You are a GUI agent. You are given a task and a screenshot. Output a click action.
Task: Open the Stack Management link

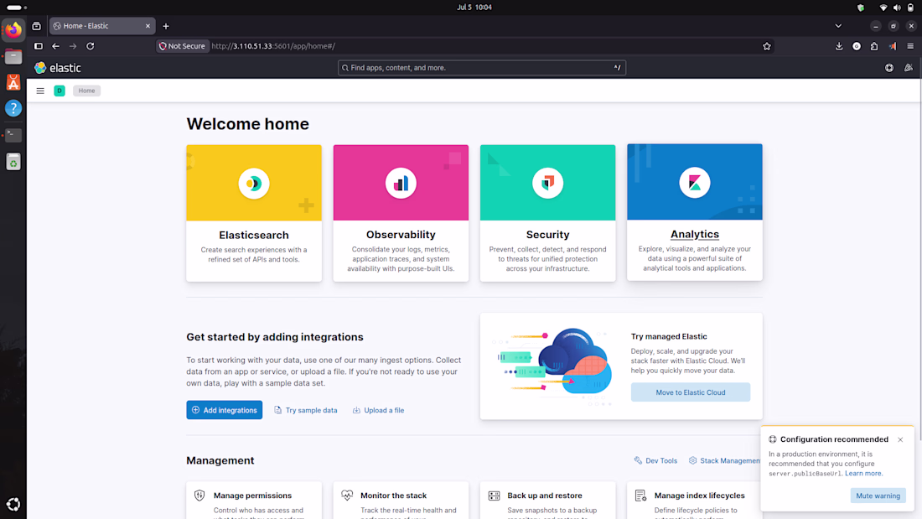tap(724, 461)
